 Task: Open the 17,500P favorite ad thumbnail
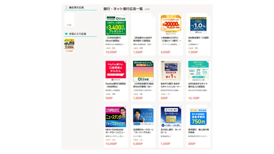pos(69,44)
